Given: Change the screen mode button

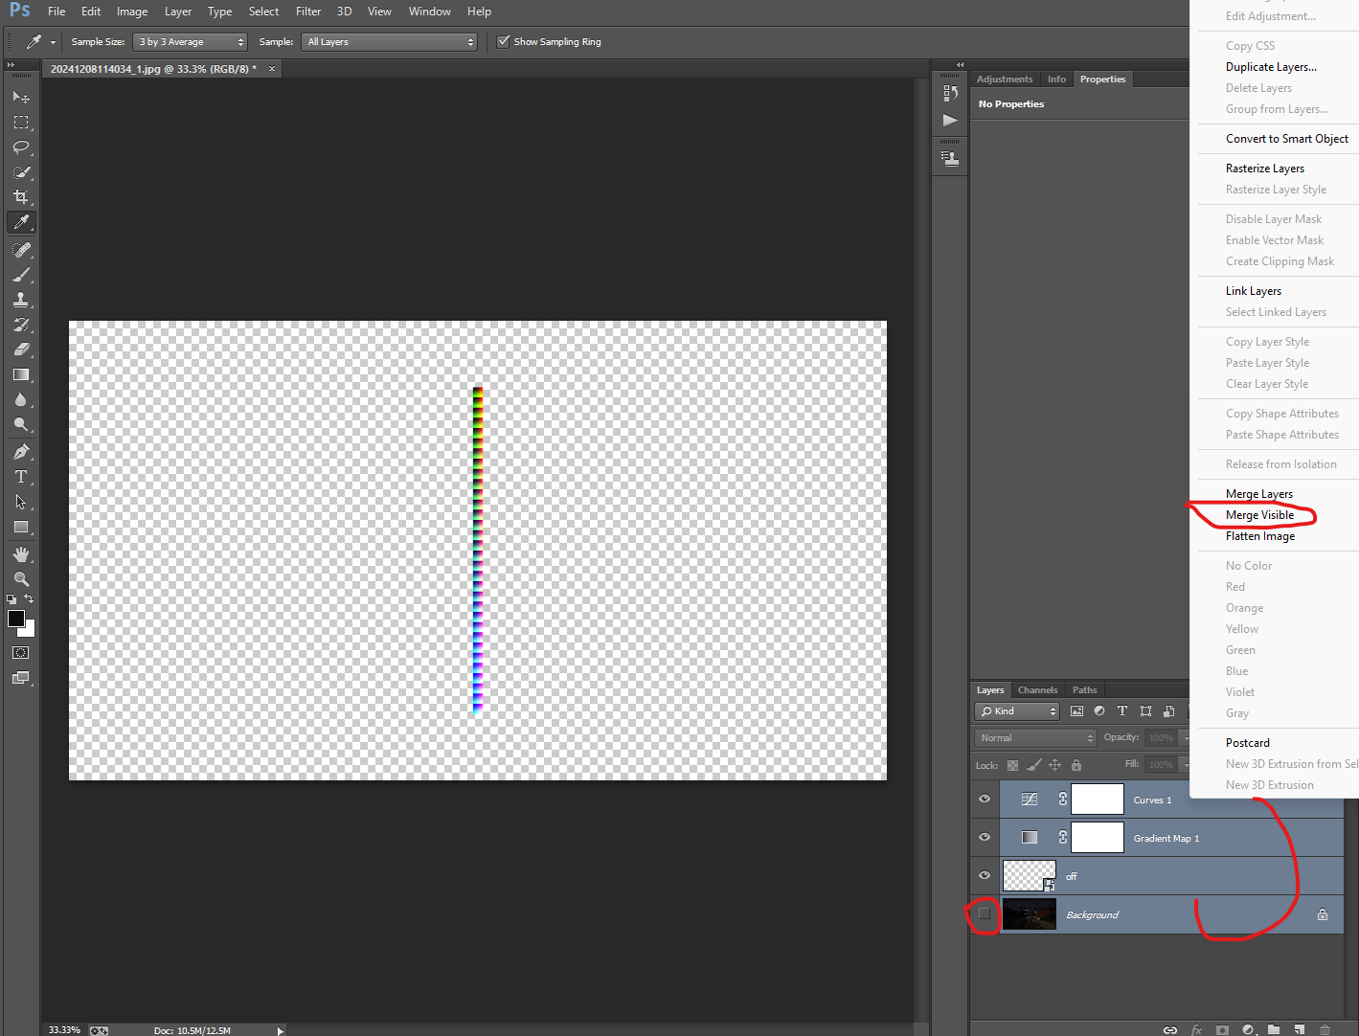Looking at the screenshot, I should [x=21, y=678].
